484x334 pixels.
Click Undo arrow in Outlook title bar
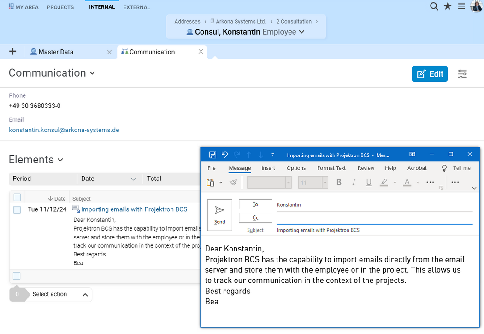point(225,155)
